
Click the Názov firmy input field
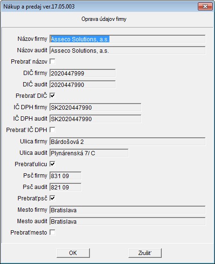(127, 39)
